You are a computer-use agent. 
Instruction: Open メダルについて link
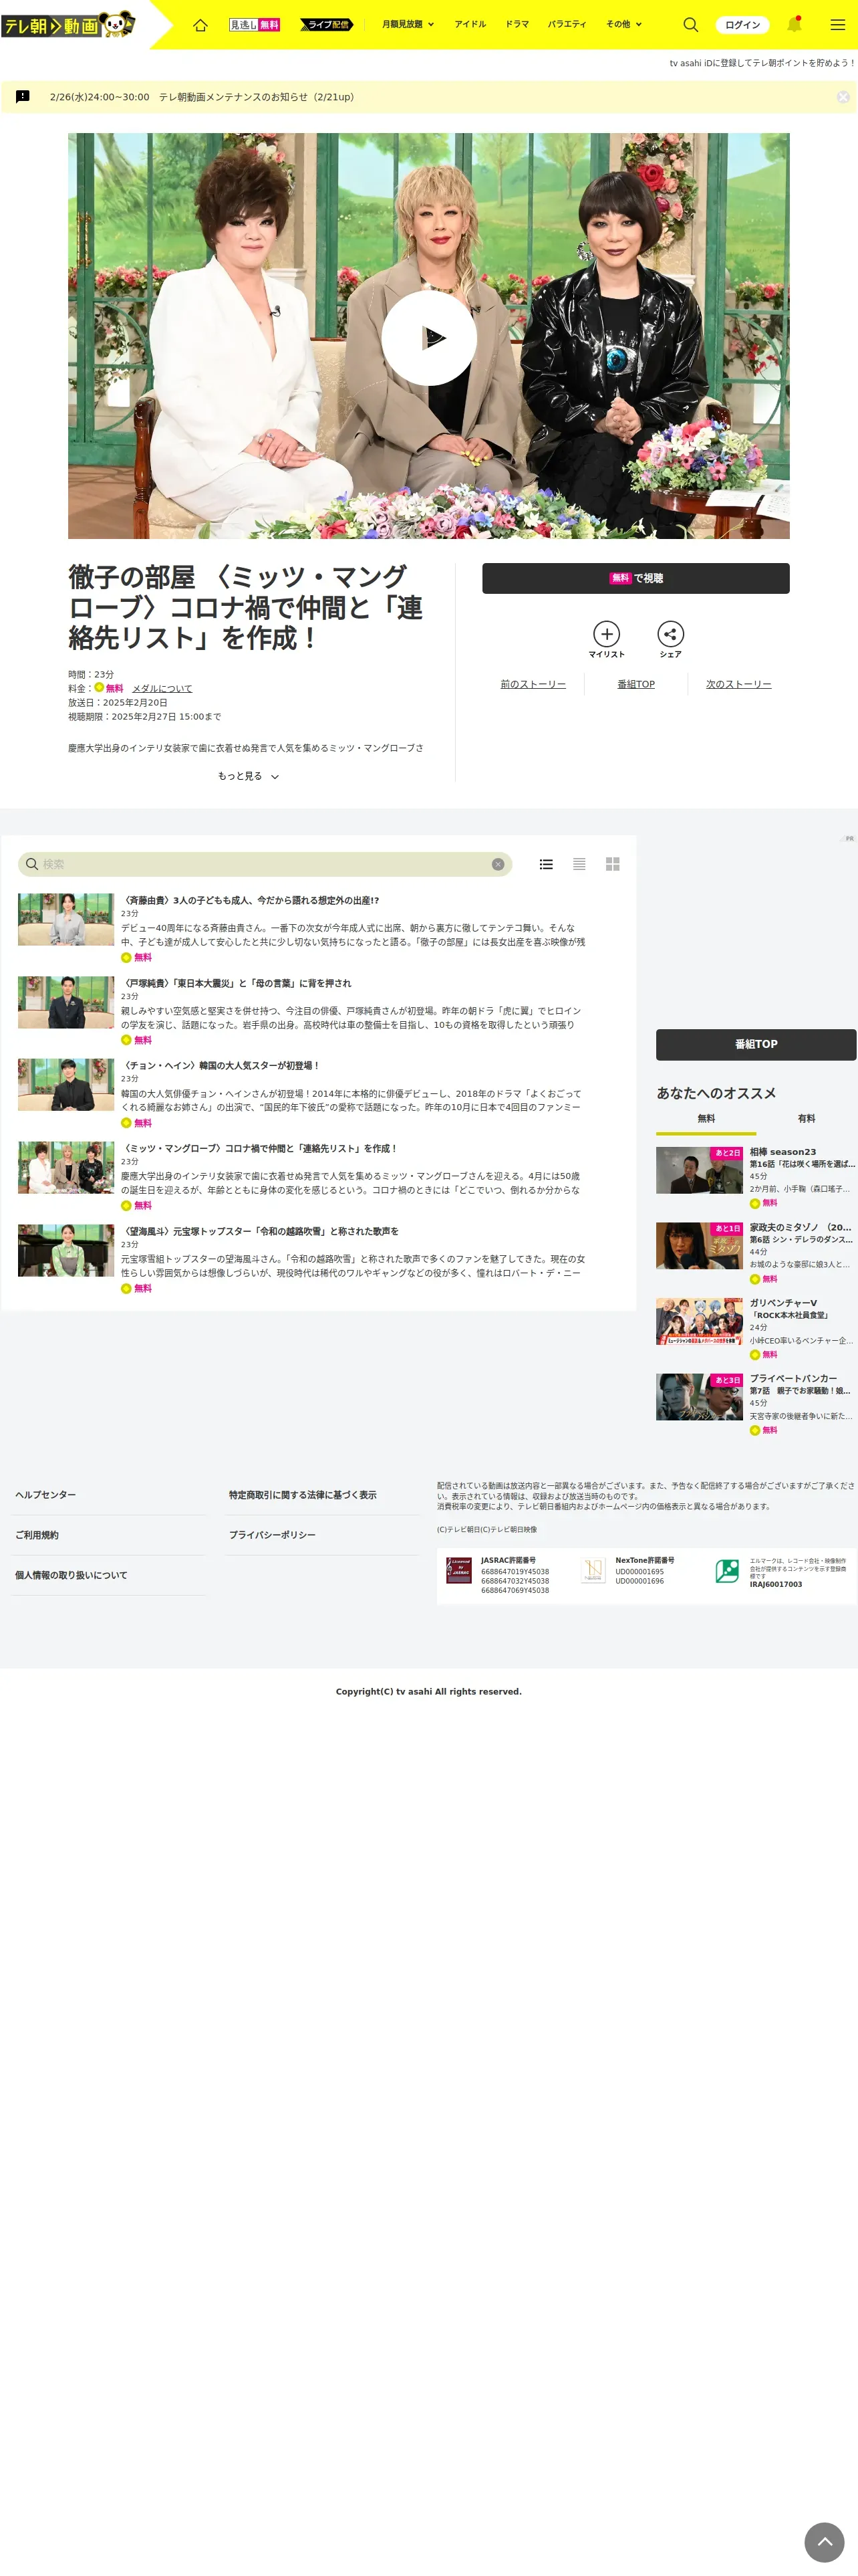click(162, 688)
